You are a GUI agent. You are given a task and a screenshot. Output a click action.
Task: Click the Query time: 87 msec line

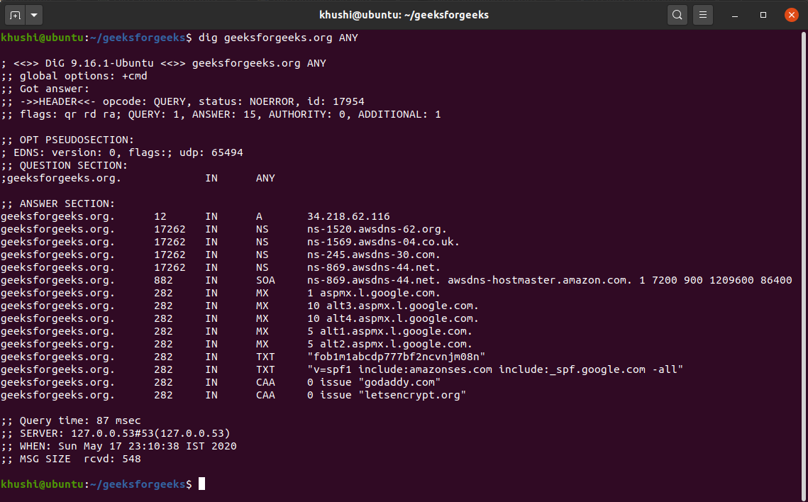click(x=71, y=420)
